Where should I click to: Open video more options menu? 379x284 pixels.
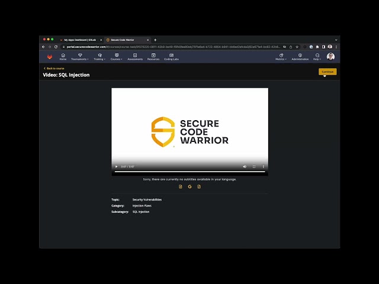[263, 167]
